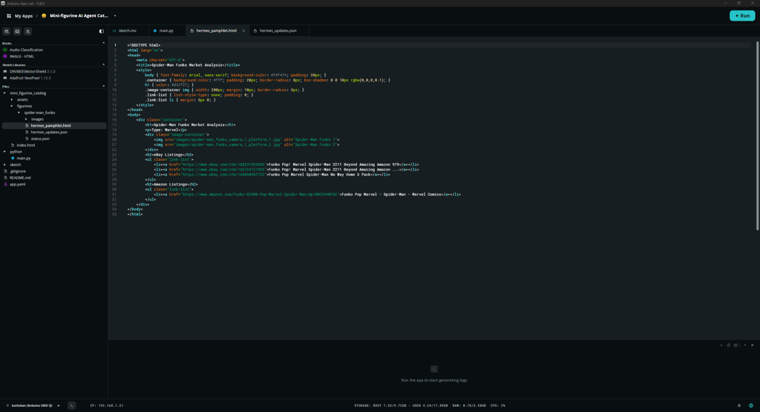This screenshot has height=412, width=760.
Task: Click the teal status circle icon
Action: 751,406
